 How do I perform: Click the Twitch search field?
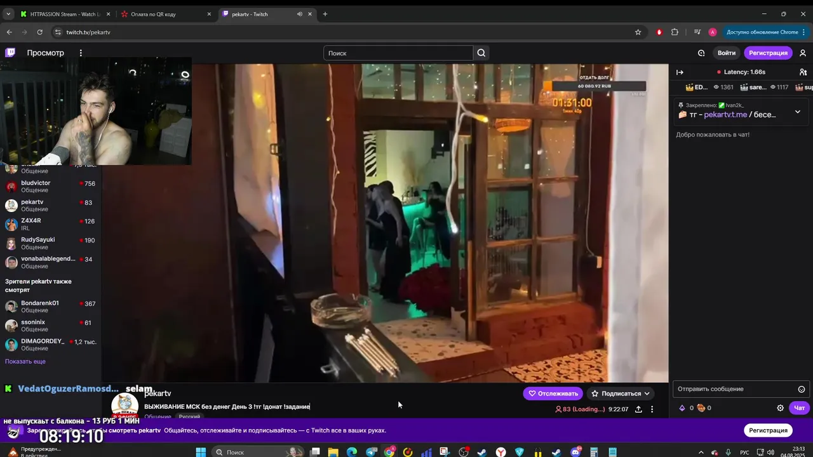point(398,53)
